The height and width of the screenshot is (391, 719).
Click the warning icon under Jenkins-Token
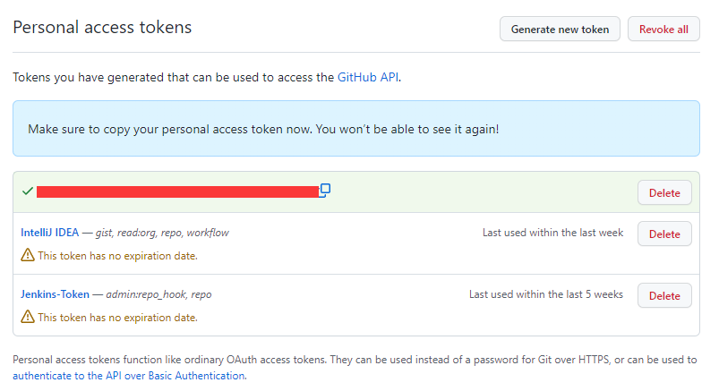click(28, 317)
